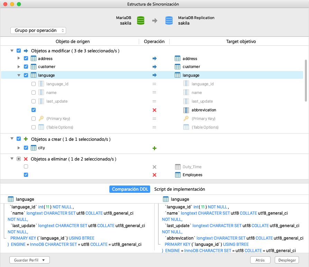The height and width of the screenshot is (267, 309).
Task: Click the green plus operation icon for city
Action: (x=154, y=148)
